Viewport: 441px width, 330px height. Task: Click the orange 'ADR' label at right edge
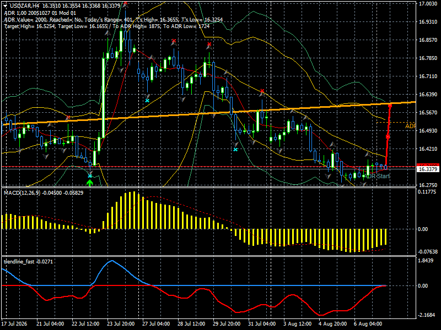tap(410, 126)
